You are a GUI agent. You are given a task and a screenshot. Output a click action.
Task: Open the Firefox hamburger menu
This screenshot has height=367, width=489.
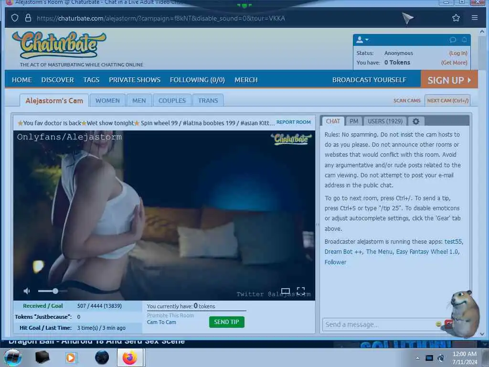475,18
